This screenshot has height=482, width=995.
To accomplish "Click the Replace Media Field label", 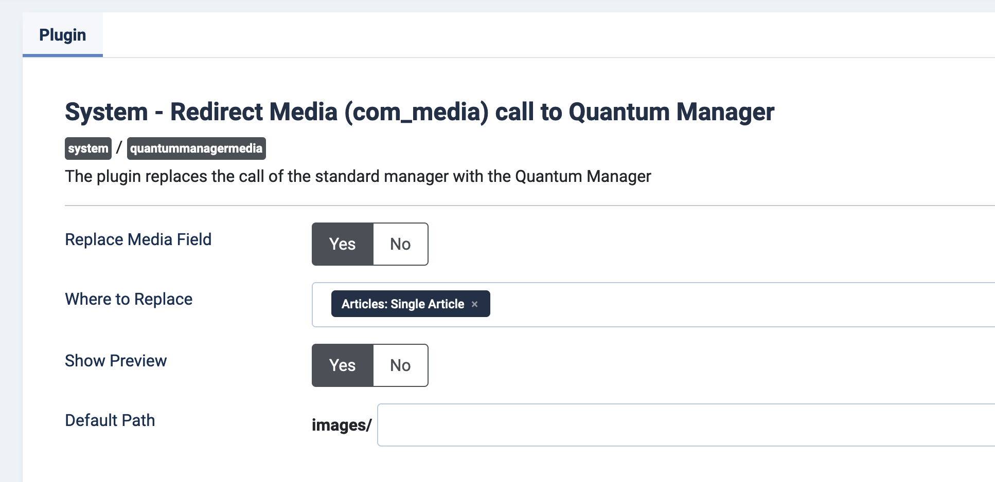I will (138, 239).
